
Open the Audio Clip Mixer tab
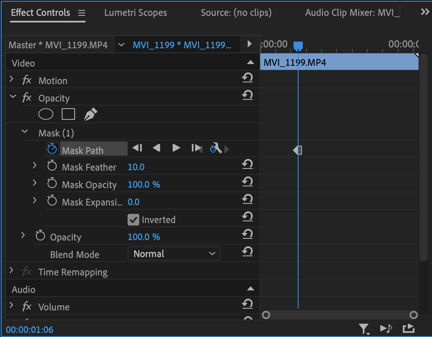pos(352,12)
